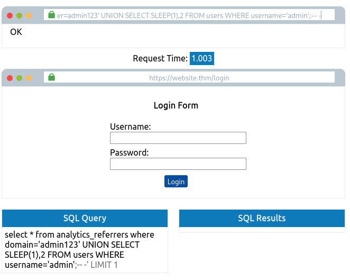Click orange dot of the top browser window
This screenshot has width=350, height=280.
point(29,16)
